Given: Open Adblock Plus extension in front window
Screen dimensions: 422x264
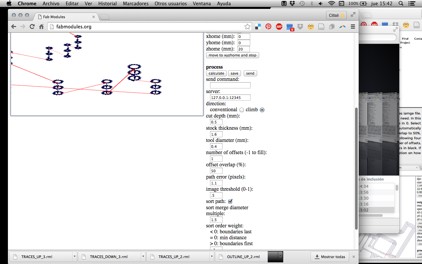Looking at the screenshot, I should tap(279, 27).
